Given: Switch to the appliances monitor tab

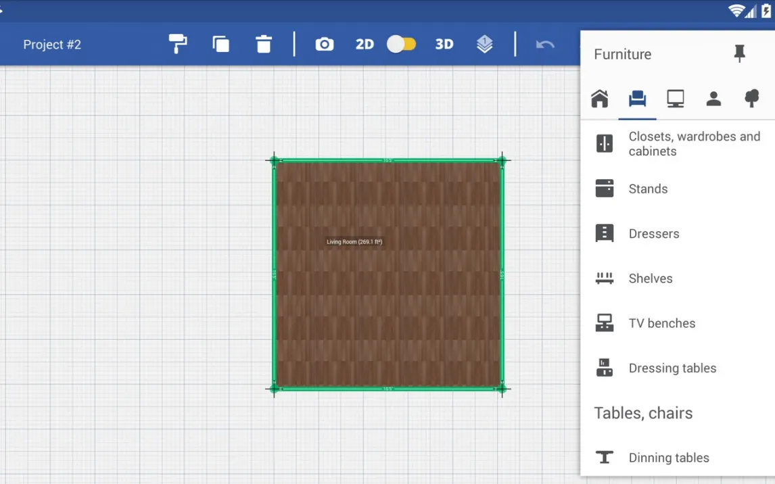Looking at the screenshot, I should [x=675, y=99].
